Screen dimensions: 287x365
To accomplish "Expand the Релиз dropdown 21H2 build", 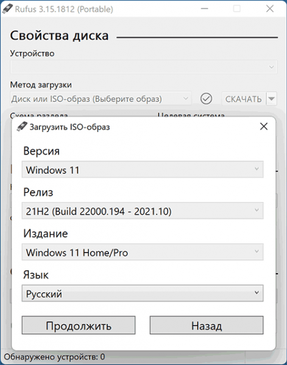I will tap(143, 210).
